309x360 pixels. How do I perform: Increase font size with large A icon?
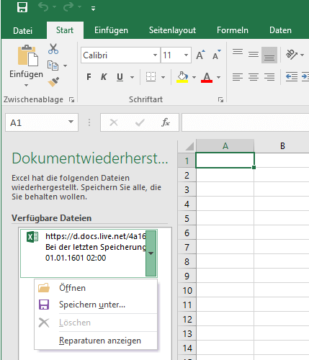click(x=200, y=55)
